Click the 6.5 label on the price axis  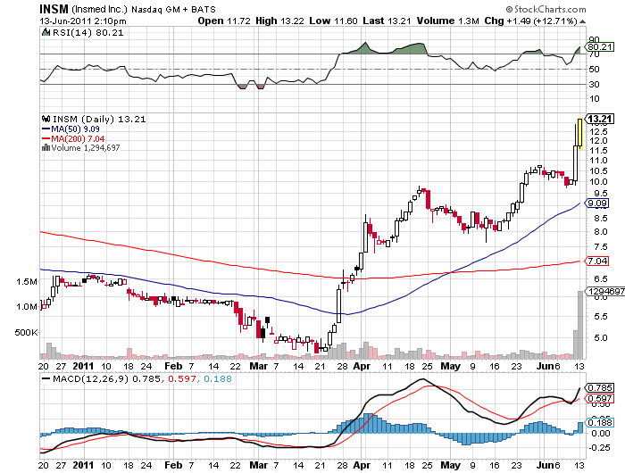[599, 279]
